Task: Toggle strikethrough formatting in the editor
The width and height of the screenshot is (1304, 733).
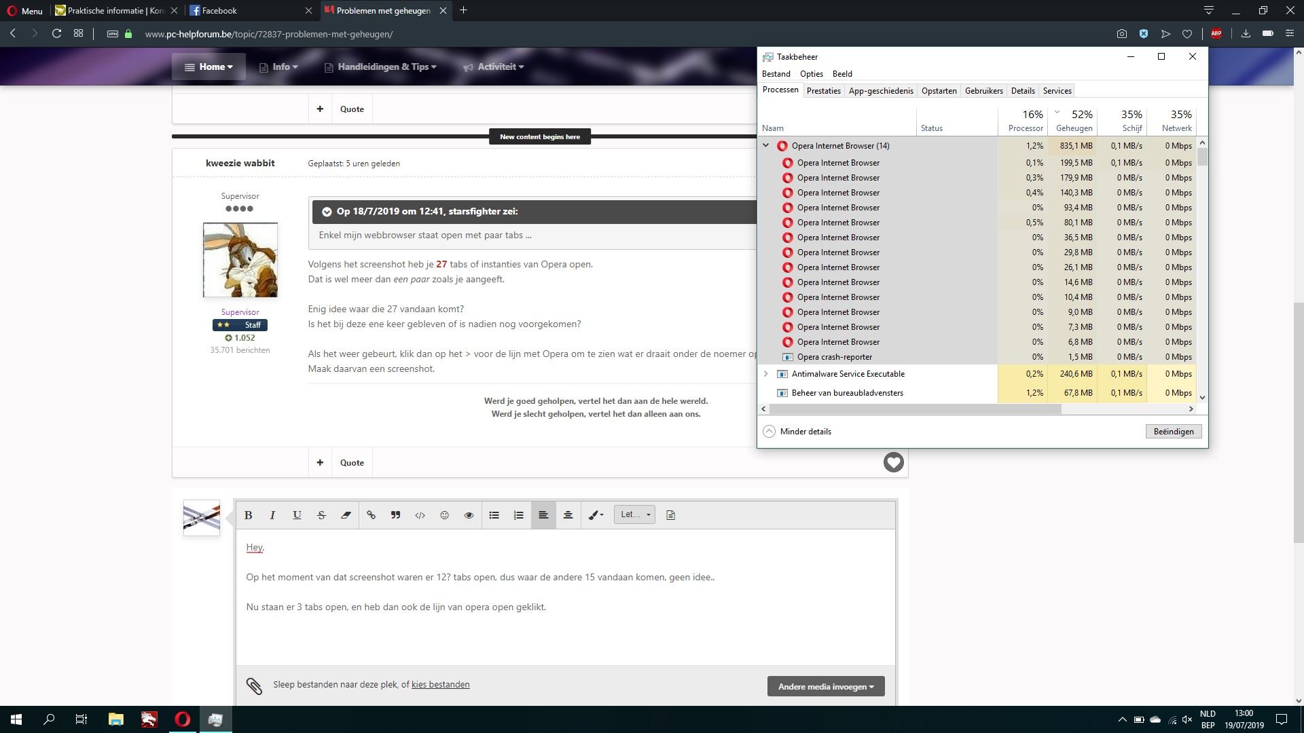Action: 321,515
